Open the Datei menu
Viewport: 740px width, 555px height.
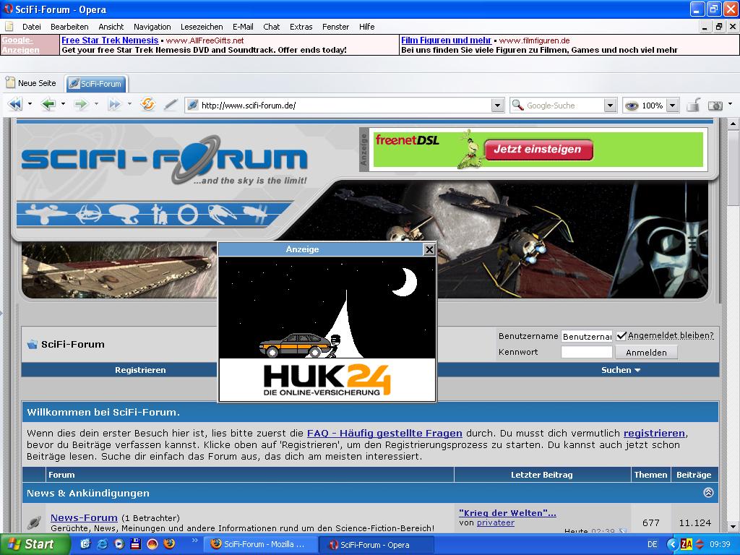pos(32,27)
